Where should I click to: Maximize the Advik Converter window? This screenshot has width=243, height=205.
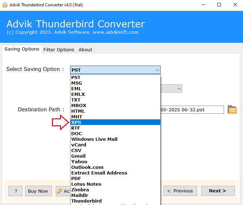tap(219, 5)
